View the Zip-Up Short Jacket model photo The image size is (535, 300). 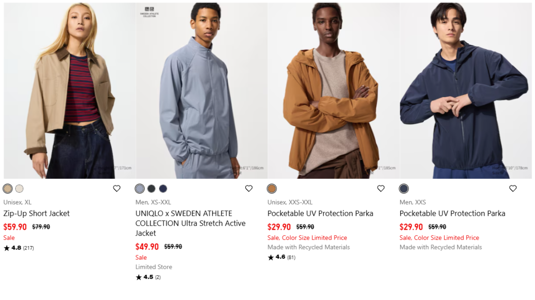click(69, 91)
